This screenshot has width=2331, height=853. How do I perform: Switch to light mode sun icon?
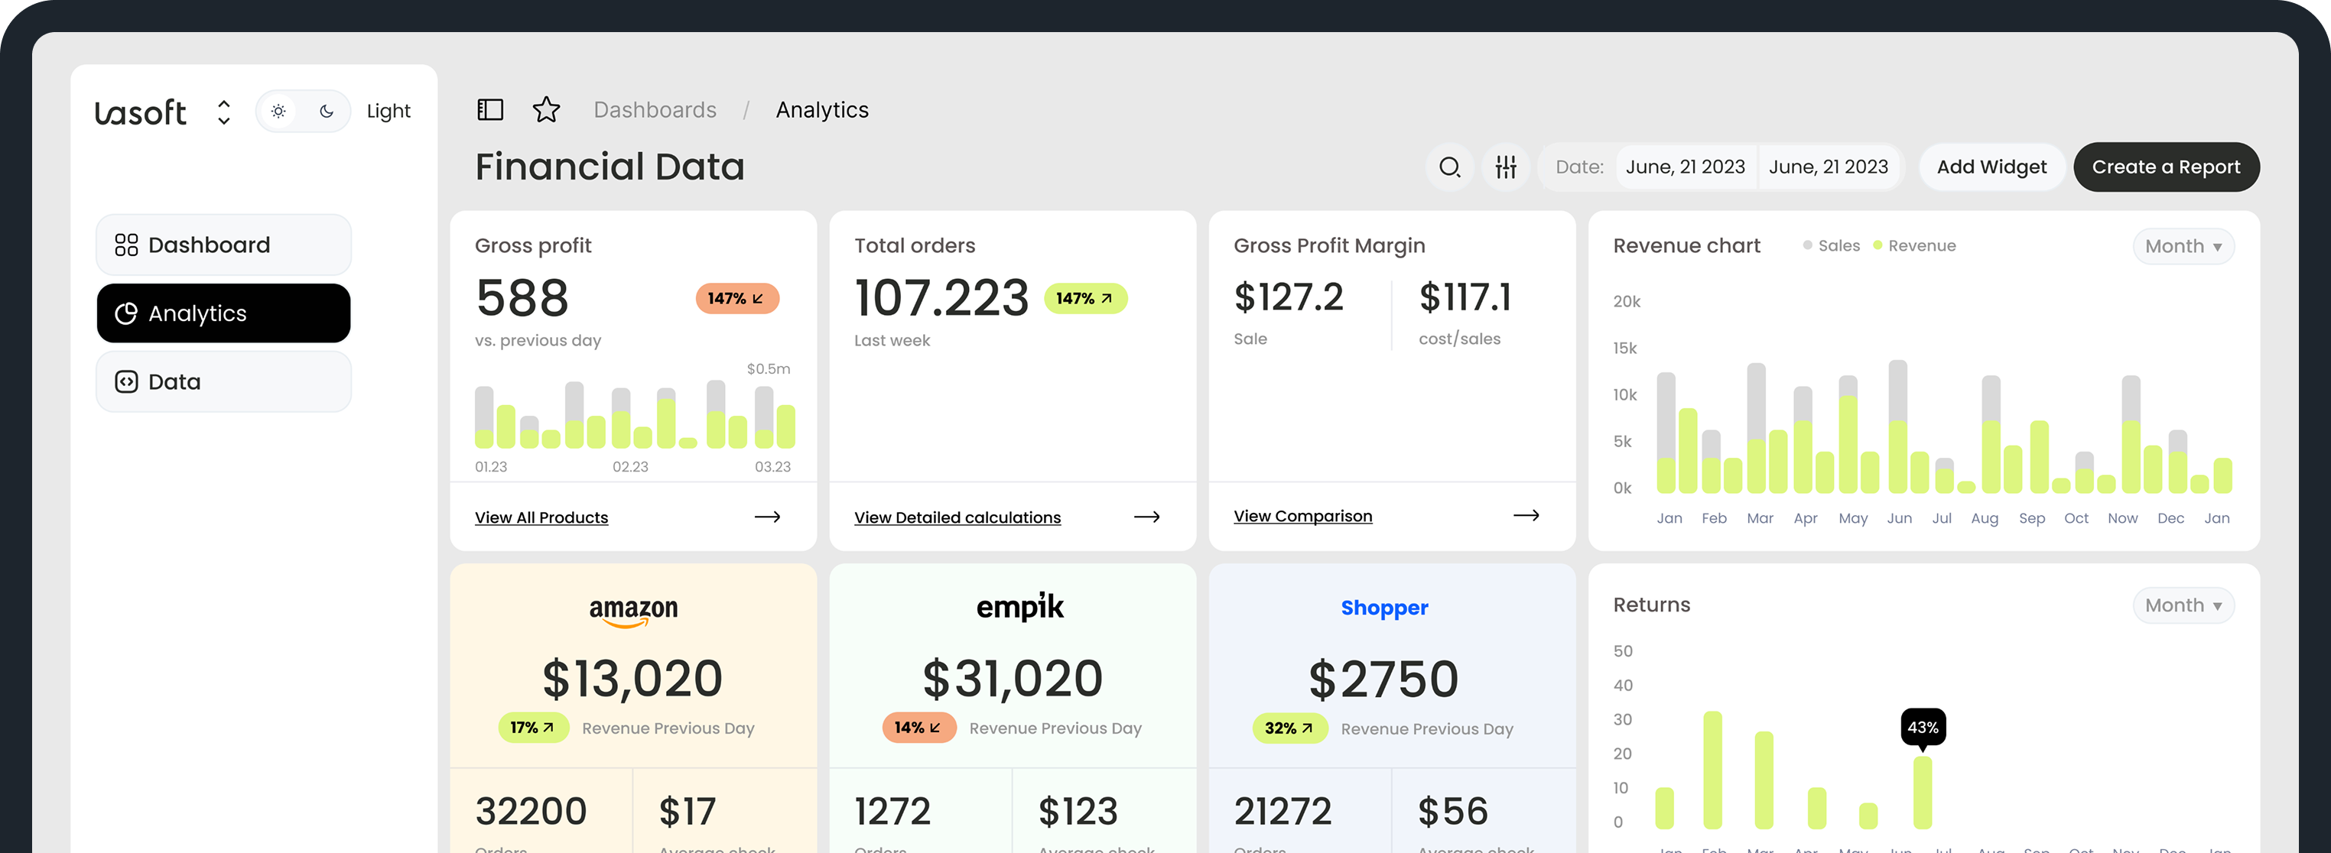[x=278, y=112]
